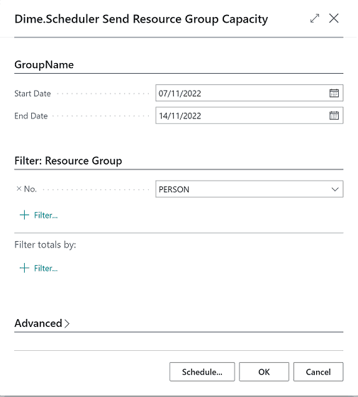Cancel the dialog
Viewport: 358px width, 397px height.
(318, 371)
